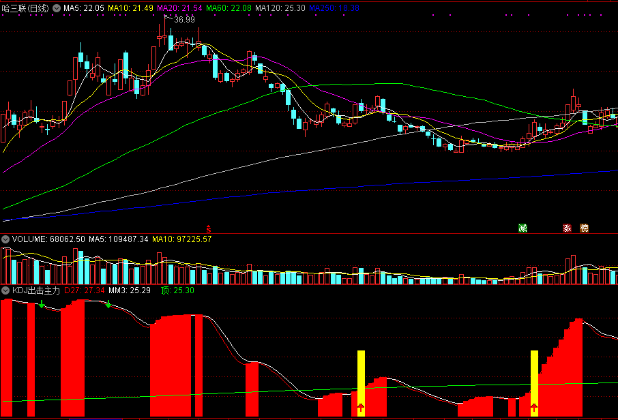
Task: Click the KDJ出击主力 indicator name
Action: pyautogui.click(x=36, y=290)
